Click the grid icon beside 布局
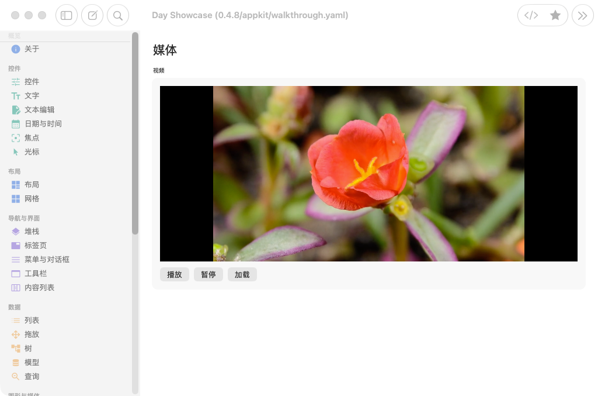The image size is (598, 396). 16,185
